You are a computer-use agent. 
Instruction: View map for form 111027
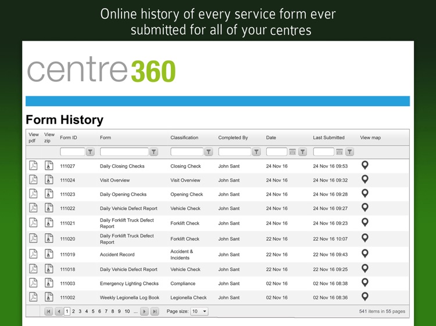365,165
